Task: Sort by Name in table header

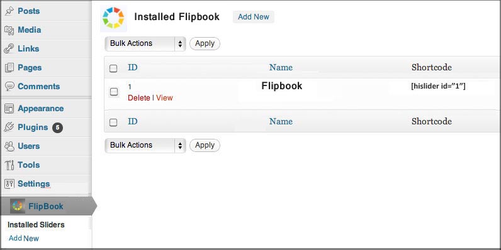Action: (x=281, y=67)
